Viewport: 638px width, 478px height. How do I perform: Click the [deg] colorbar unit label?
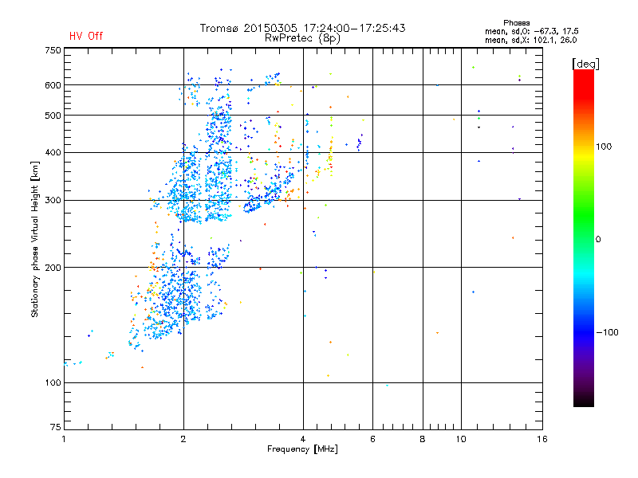[585, 64]
